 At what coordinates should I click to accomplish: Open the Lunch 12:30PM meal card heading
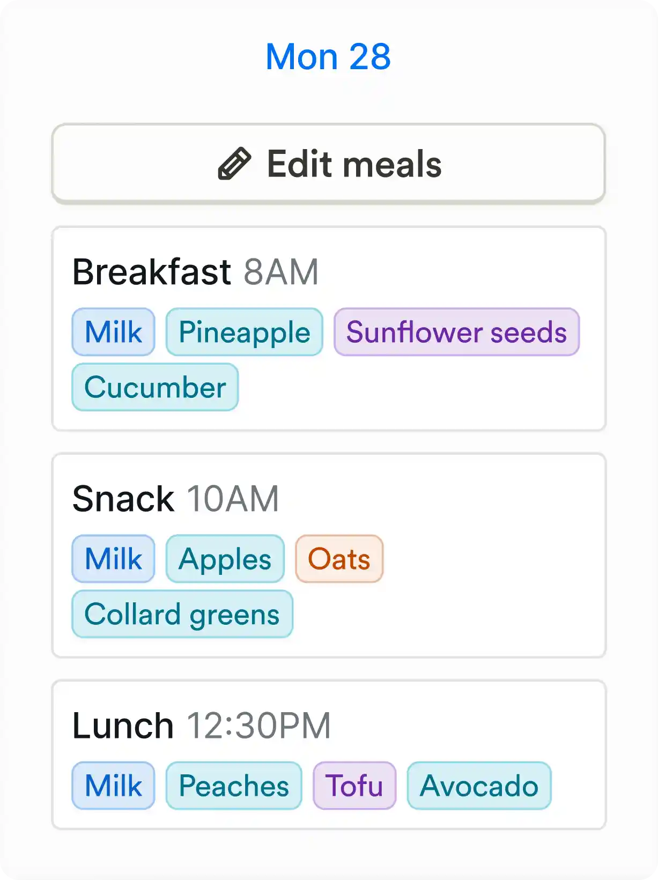tap(202, 726)
